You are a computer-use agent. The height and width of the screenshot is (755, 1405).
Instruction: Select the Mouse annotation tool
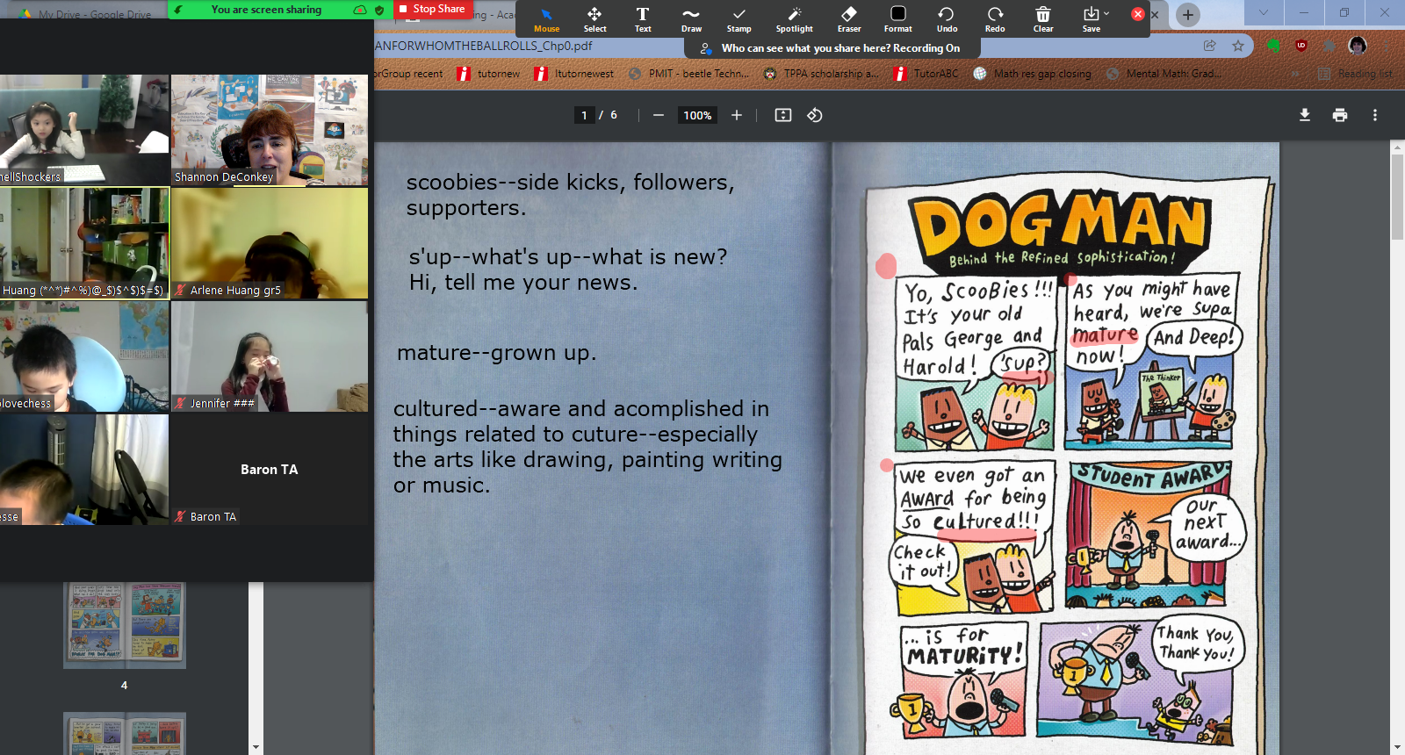tap(546, 19)
